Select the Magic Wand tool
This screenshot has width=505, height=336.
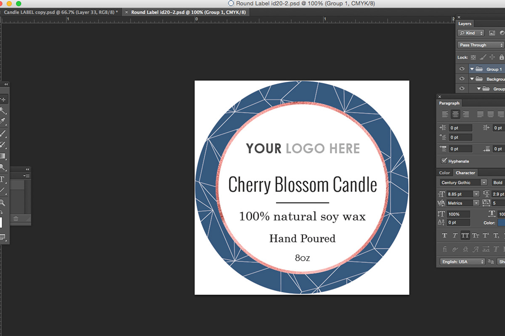coord(3,111)
